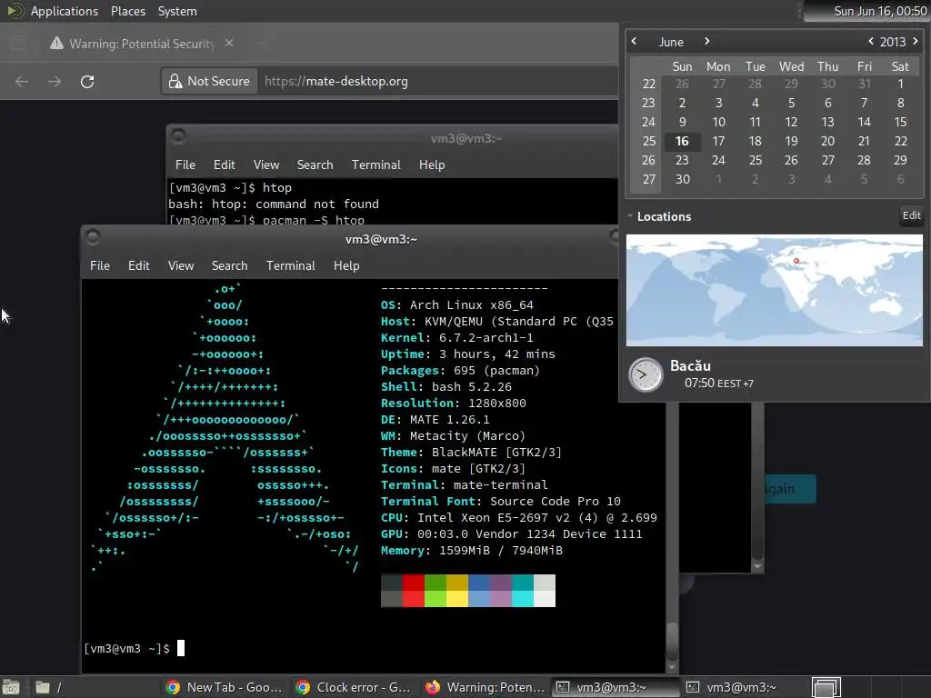The width and height of the screenshot is (931, 698).
Task: Select June 30 in the calendar
Action: click(682, 179)
